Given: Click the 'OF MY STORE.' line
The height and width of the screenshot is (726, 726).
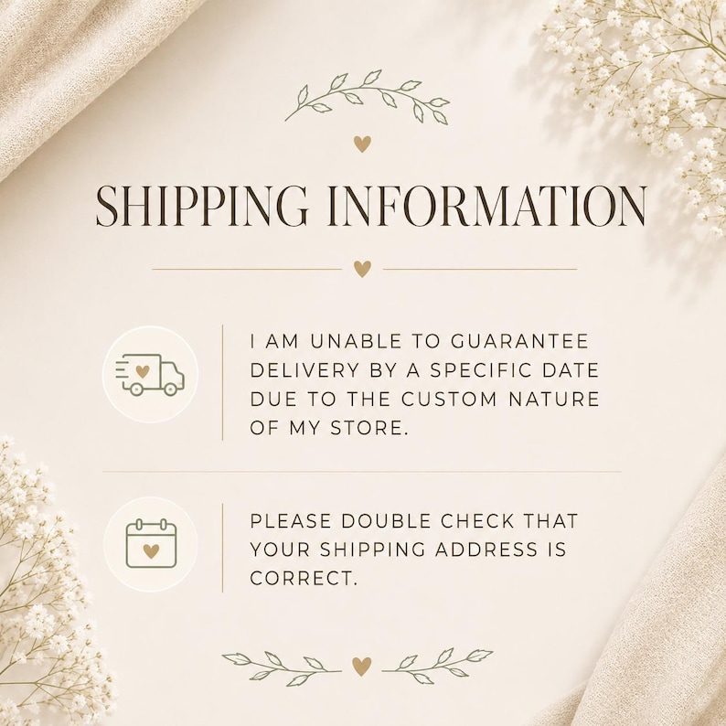Looking at the screenshot, I should (329, 428).
